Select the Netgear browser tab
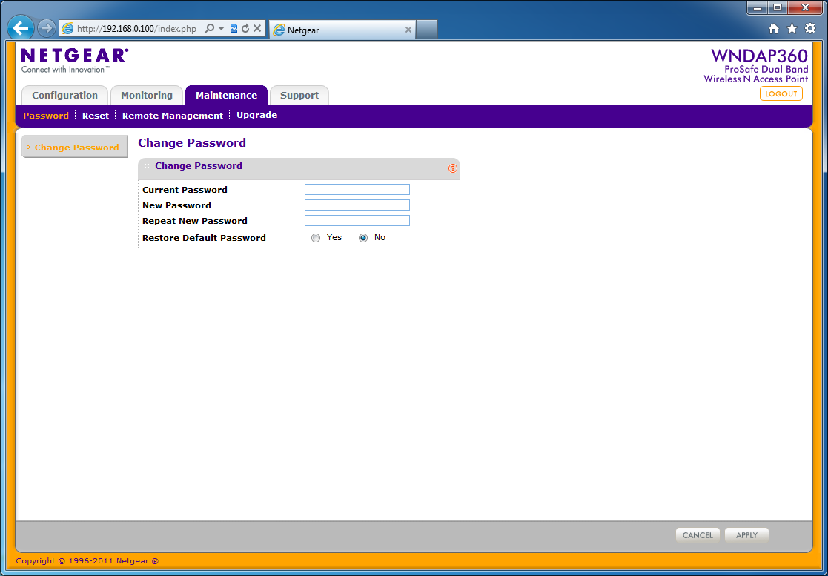The height and width of the screenshot is (576, 828). 342,30
